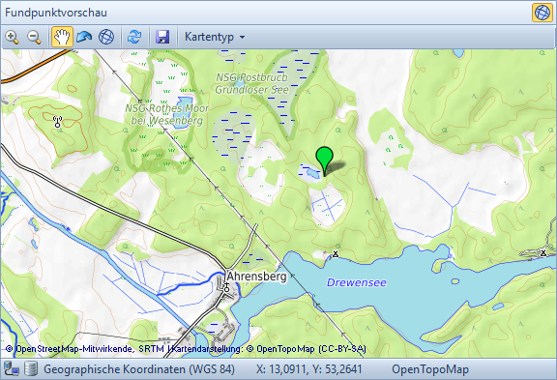Click the network computer status icon

pos(12,369)
